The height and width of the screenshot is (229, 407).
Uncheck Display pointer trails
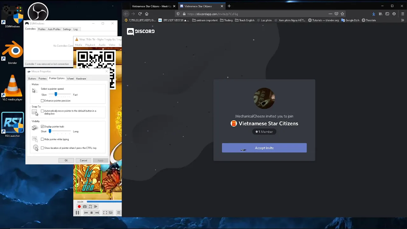pos(42,127)
